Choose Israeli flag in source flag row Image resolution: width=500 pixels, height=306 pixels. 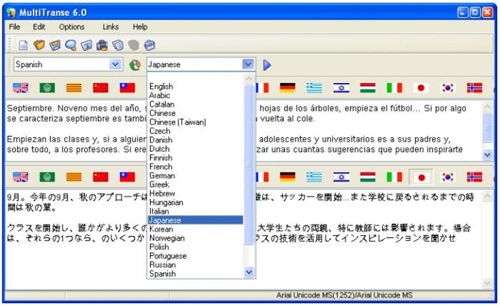pos(341,87)
